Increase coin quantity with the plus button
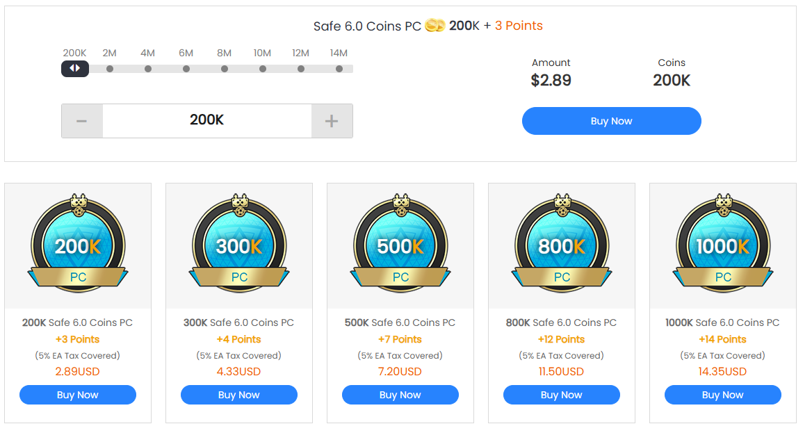The image size is (812, 433). coord(332,121)
